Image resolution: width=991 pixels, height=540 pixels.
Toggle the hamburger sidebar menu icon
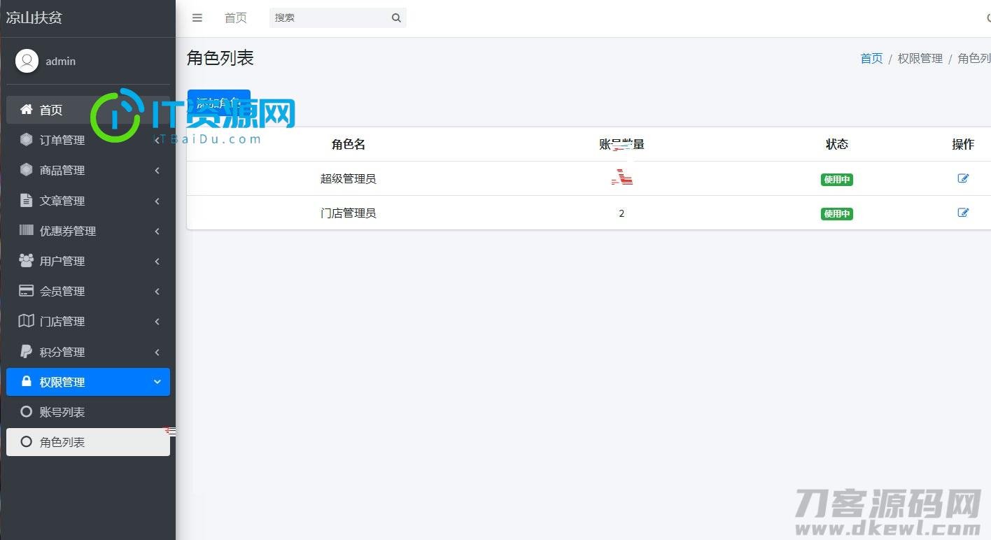pyautogui.click(x=197, y=18)
